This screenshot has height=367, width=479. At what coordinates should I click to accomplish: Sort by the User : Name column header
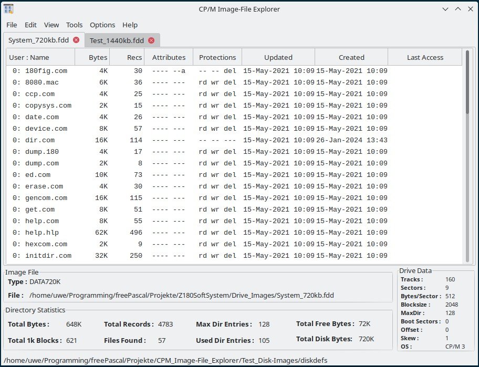click(40, 57)
